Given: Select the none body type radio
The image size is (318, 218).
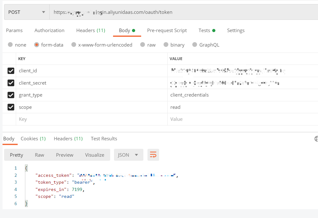Looking at the screenshot, I should 10,45.
